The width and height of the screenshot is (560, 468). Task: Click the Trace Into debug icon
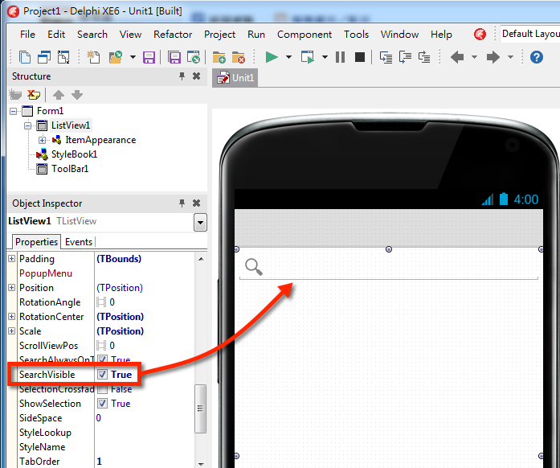point(386,57)
